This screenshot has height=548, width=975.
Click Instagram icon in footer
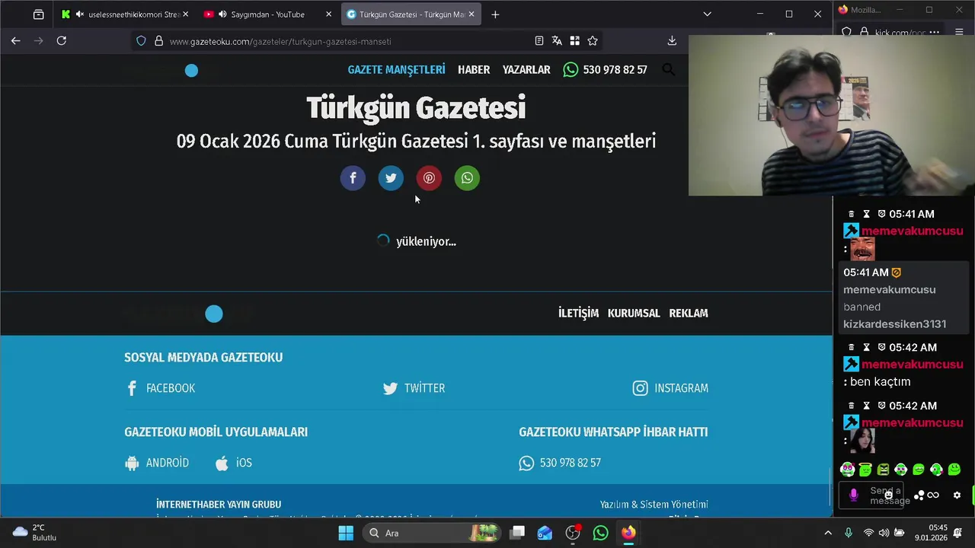coord(640,388)
